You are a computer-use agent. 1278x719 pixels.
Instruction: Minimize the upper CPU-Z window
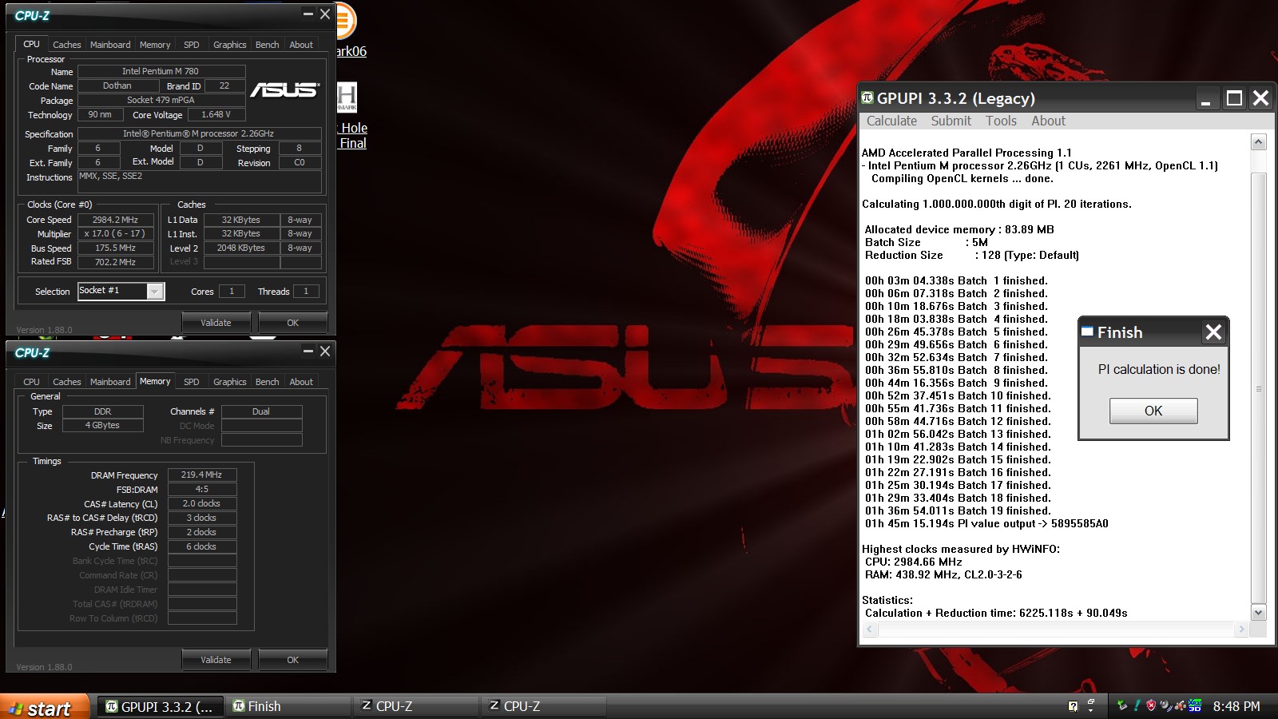[308, 14]
